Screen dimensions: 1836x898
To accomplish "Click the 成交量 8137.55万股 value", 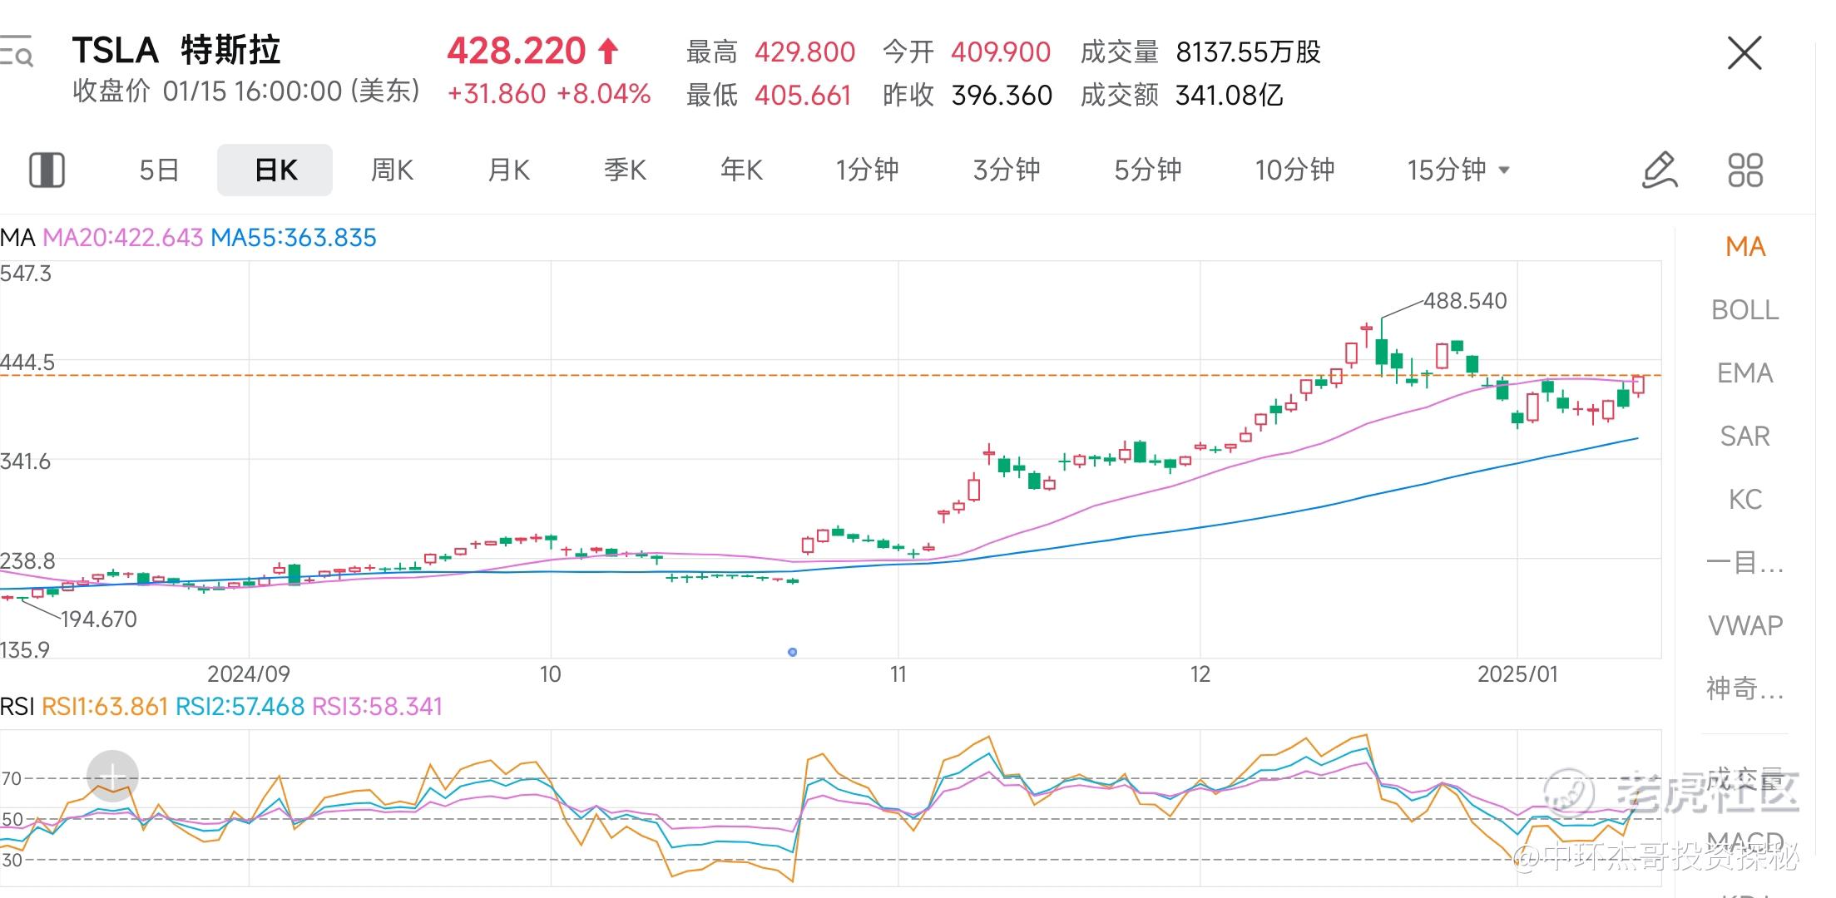I will (x=1248, y=52).
